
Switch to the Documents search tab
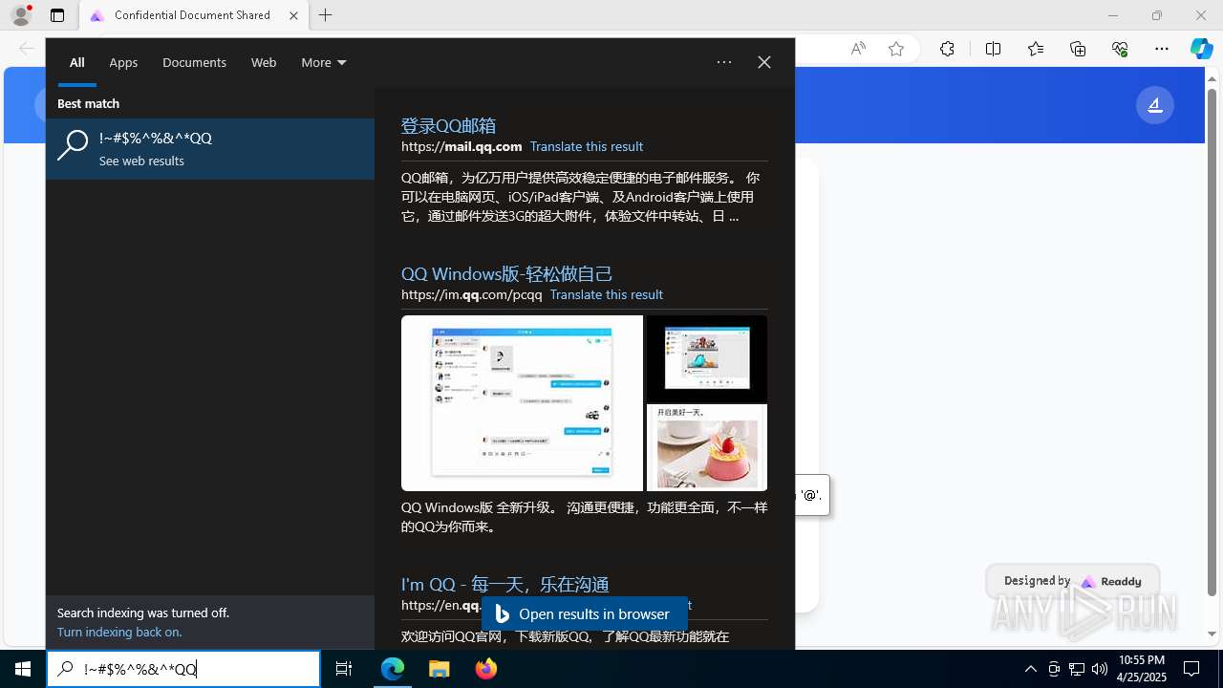[x=194, y=62]
